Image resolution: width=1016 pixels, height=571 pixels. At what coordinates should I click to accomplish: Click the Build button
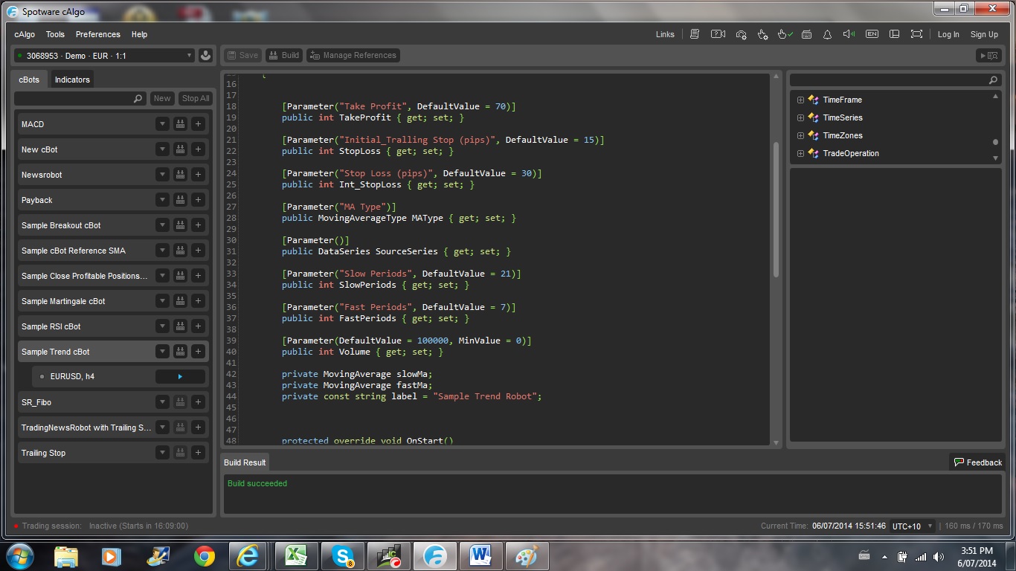pyautogui.click(x=283, y=55)
